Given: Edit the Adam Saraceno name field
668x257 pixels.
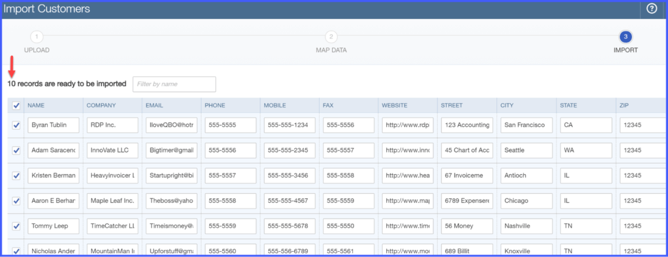Looking at the screenshot, I should 53,151.
